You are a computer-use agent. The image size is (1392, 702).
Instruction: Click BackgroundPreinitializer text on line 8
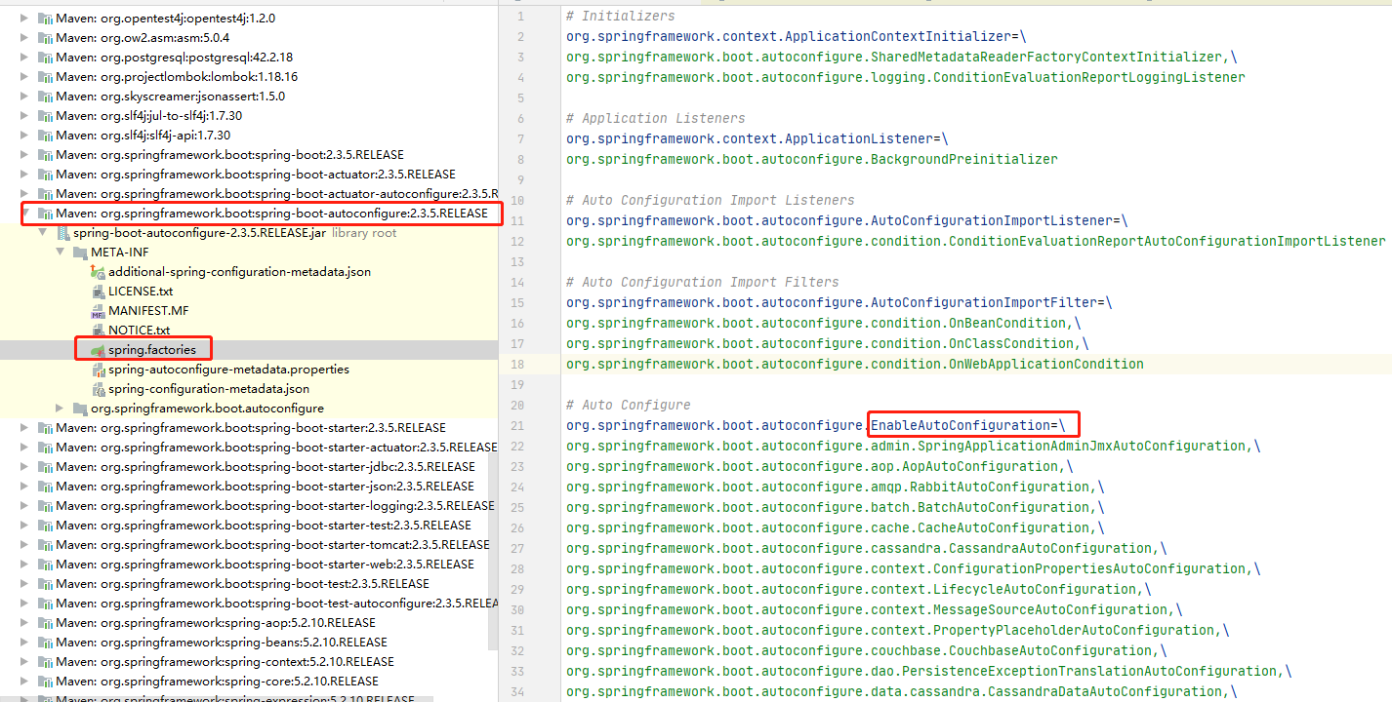click(964, 159)
